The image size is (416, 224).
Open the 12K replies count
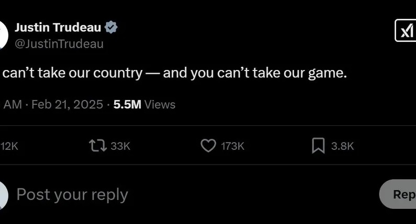9,146
